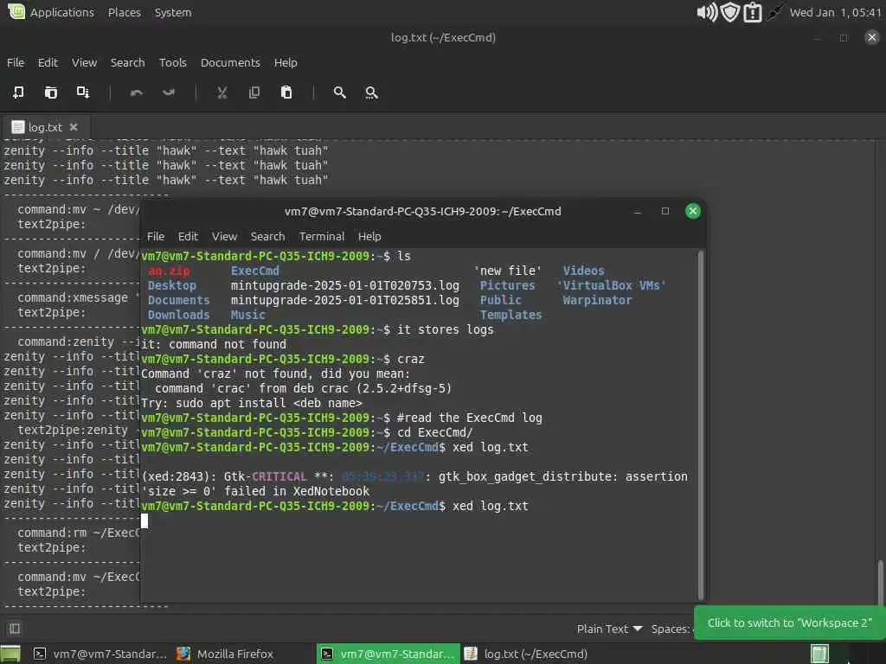This screenshot has height=664, width=886.
Task: Maximize the terminal window
Action: pos(665,211)
